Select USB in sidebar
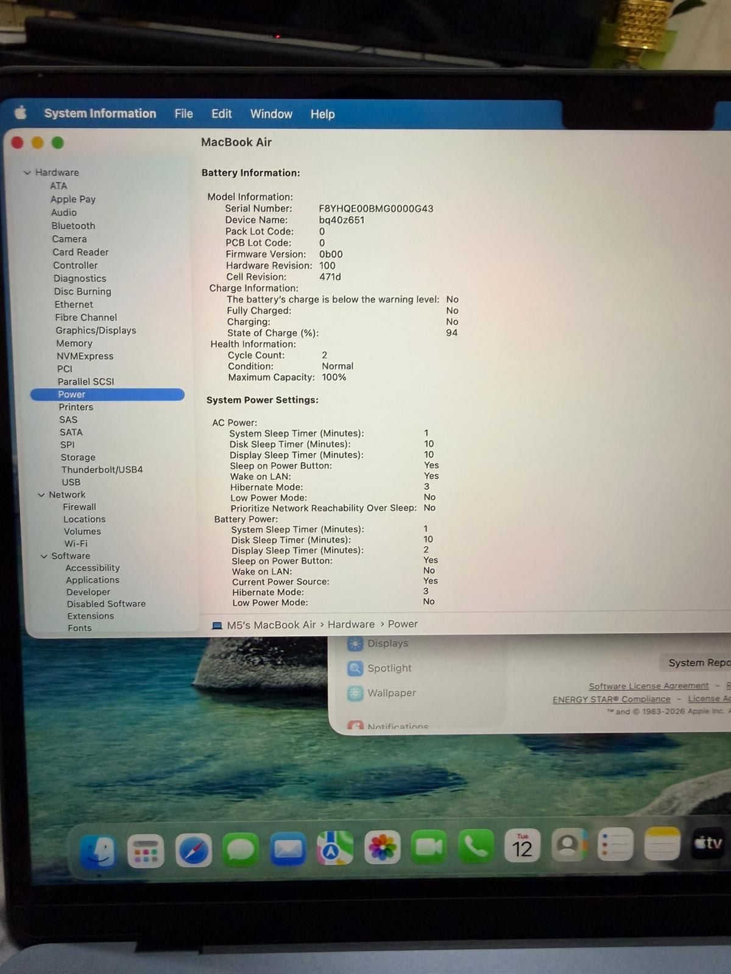This screenshot has height=974, width=731. coord(71,482)
